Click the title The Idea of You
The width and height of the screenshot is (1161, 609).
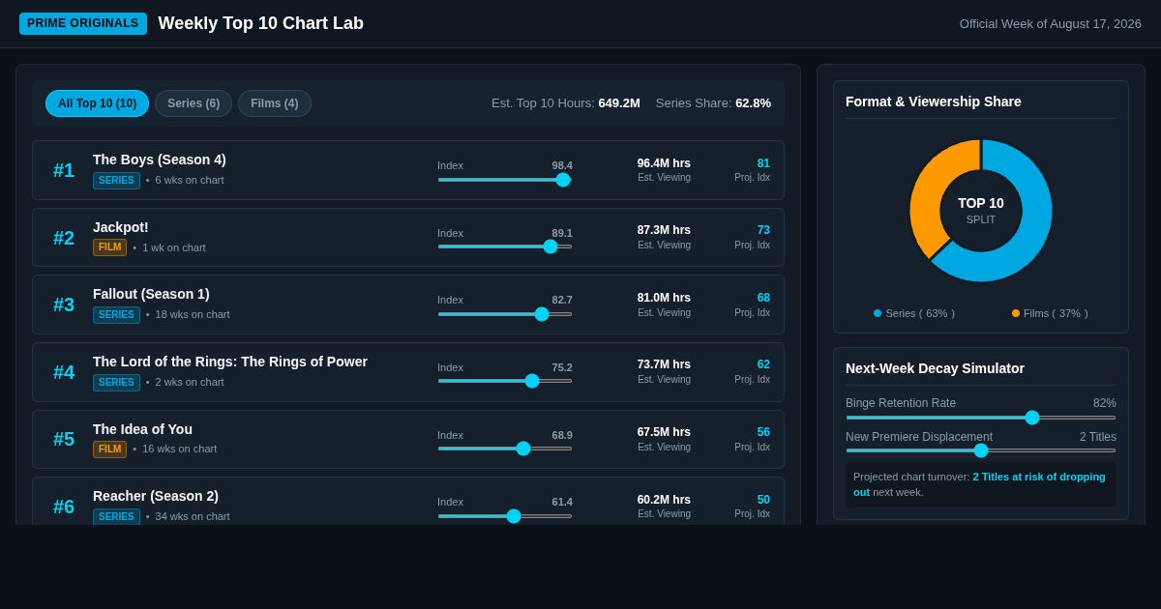[x=142, y=429]
